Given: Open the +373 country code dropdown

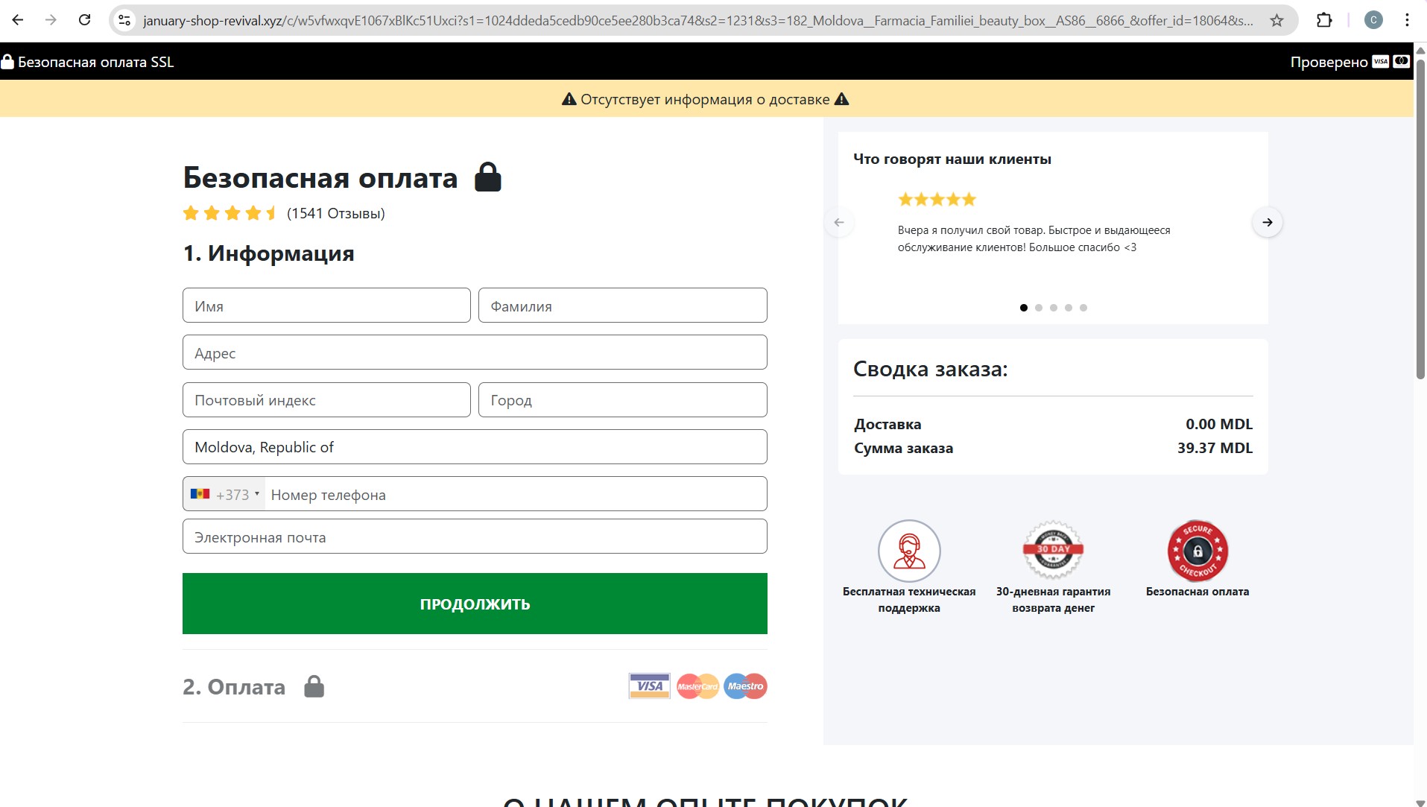Looking at the screenshot, I should point(225,494).
